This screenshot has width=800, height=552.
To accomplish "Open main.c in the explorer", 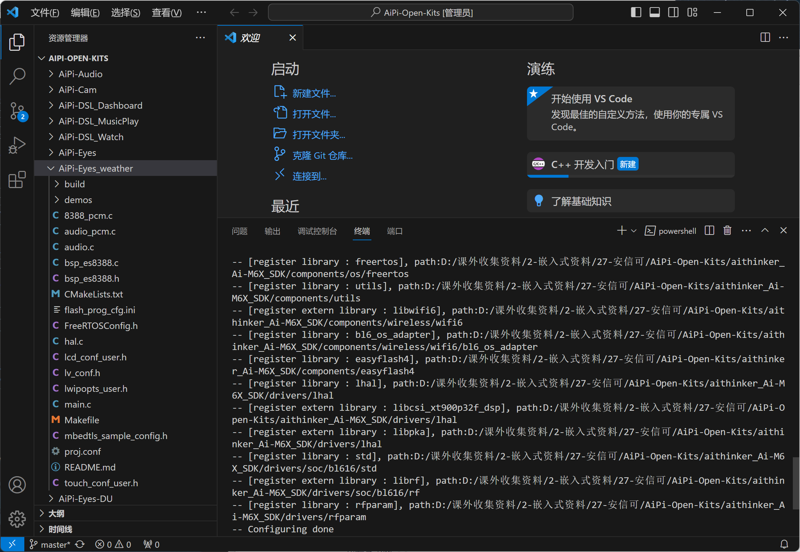I will (x=126, y=404).
